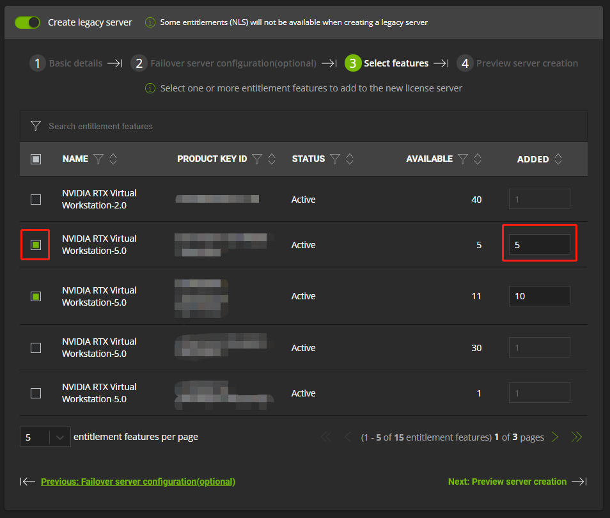
Task: Click the Available value 40
Action: coord(476,200)
